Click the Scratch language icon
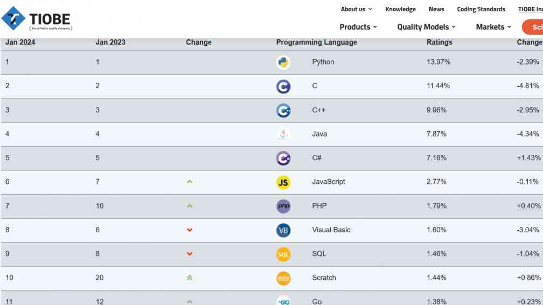Viewport: 543px width, 305px height. (x=283, y=278)
